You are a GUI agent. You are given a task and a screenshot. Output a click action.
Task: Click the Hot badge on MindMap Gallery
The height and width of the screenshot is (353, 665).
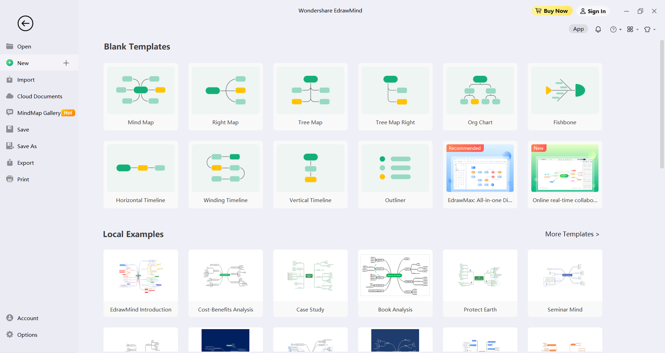(68, 113)
